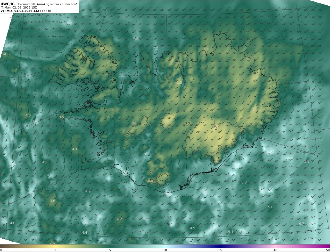The image size is (330, 252).
Task: Click the 2.3 value label on the map
Action: pyautogui.click(x=255, y=78)
